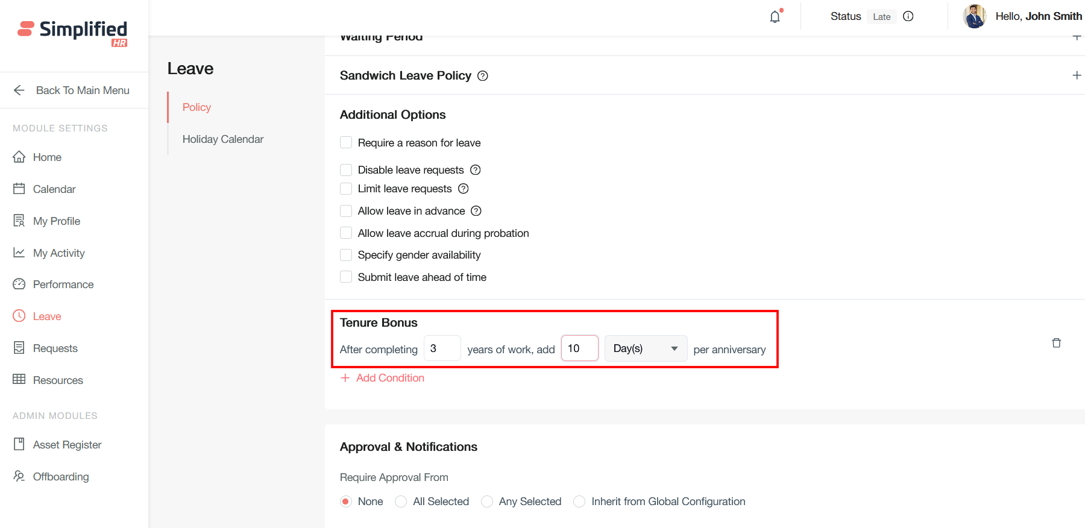Open the Day(s) unit dropdown
This screenshot has width=1085, height=528.
645,348
